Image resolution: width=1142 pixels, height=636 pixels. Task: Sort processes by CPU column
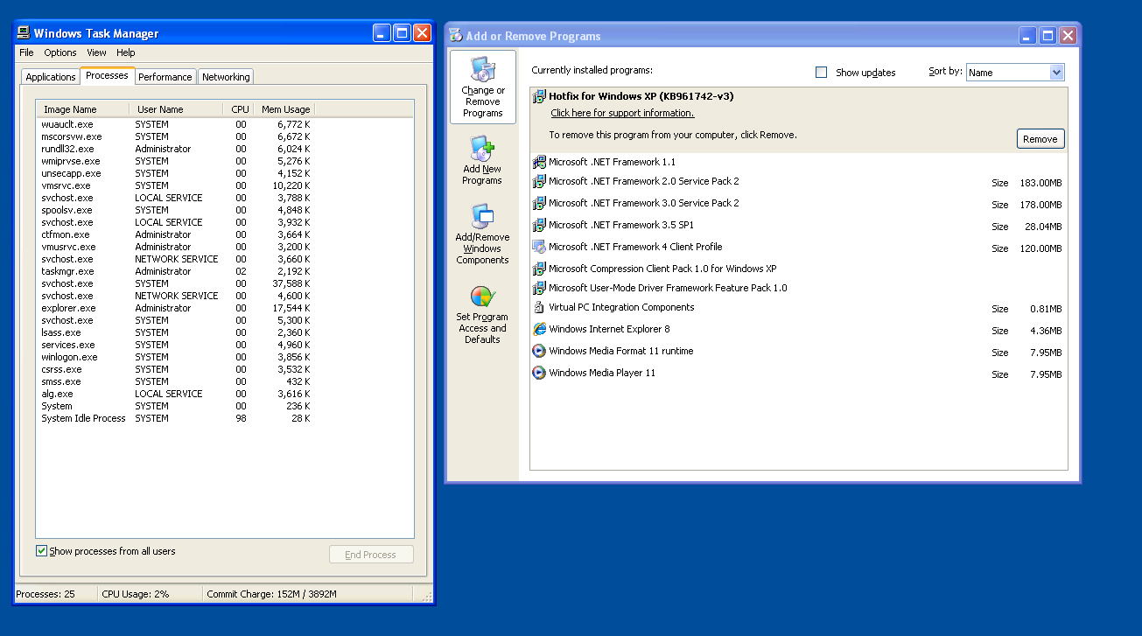(239, 109)
